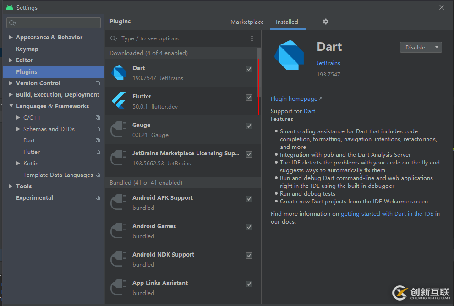The image size is (454, 306).
Task: Click the Dart plugin icon in list
Action: tap(119, 73)
